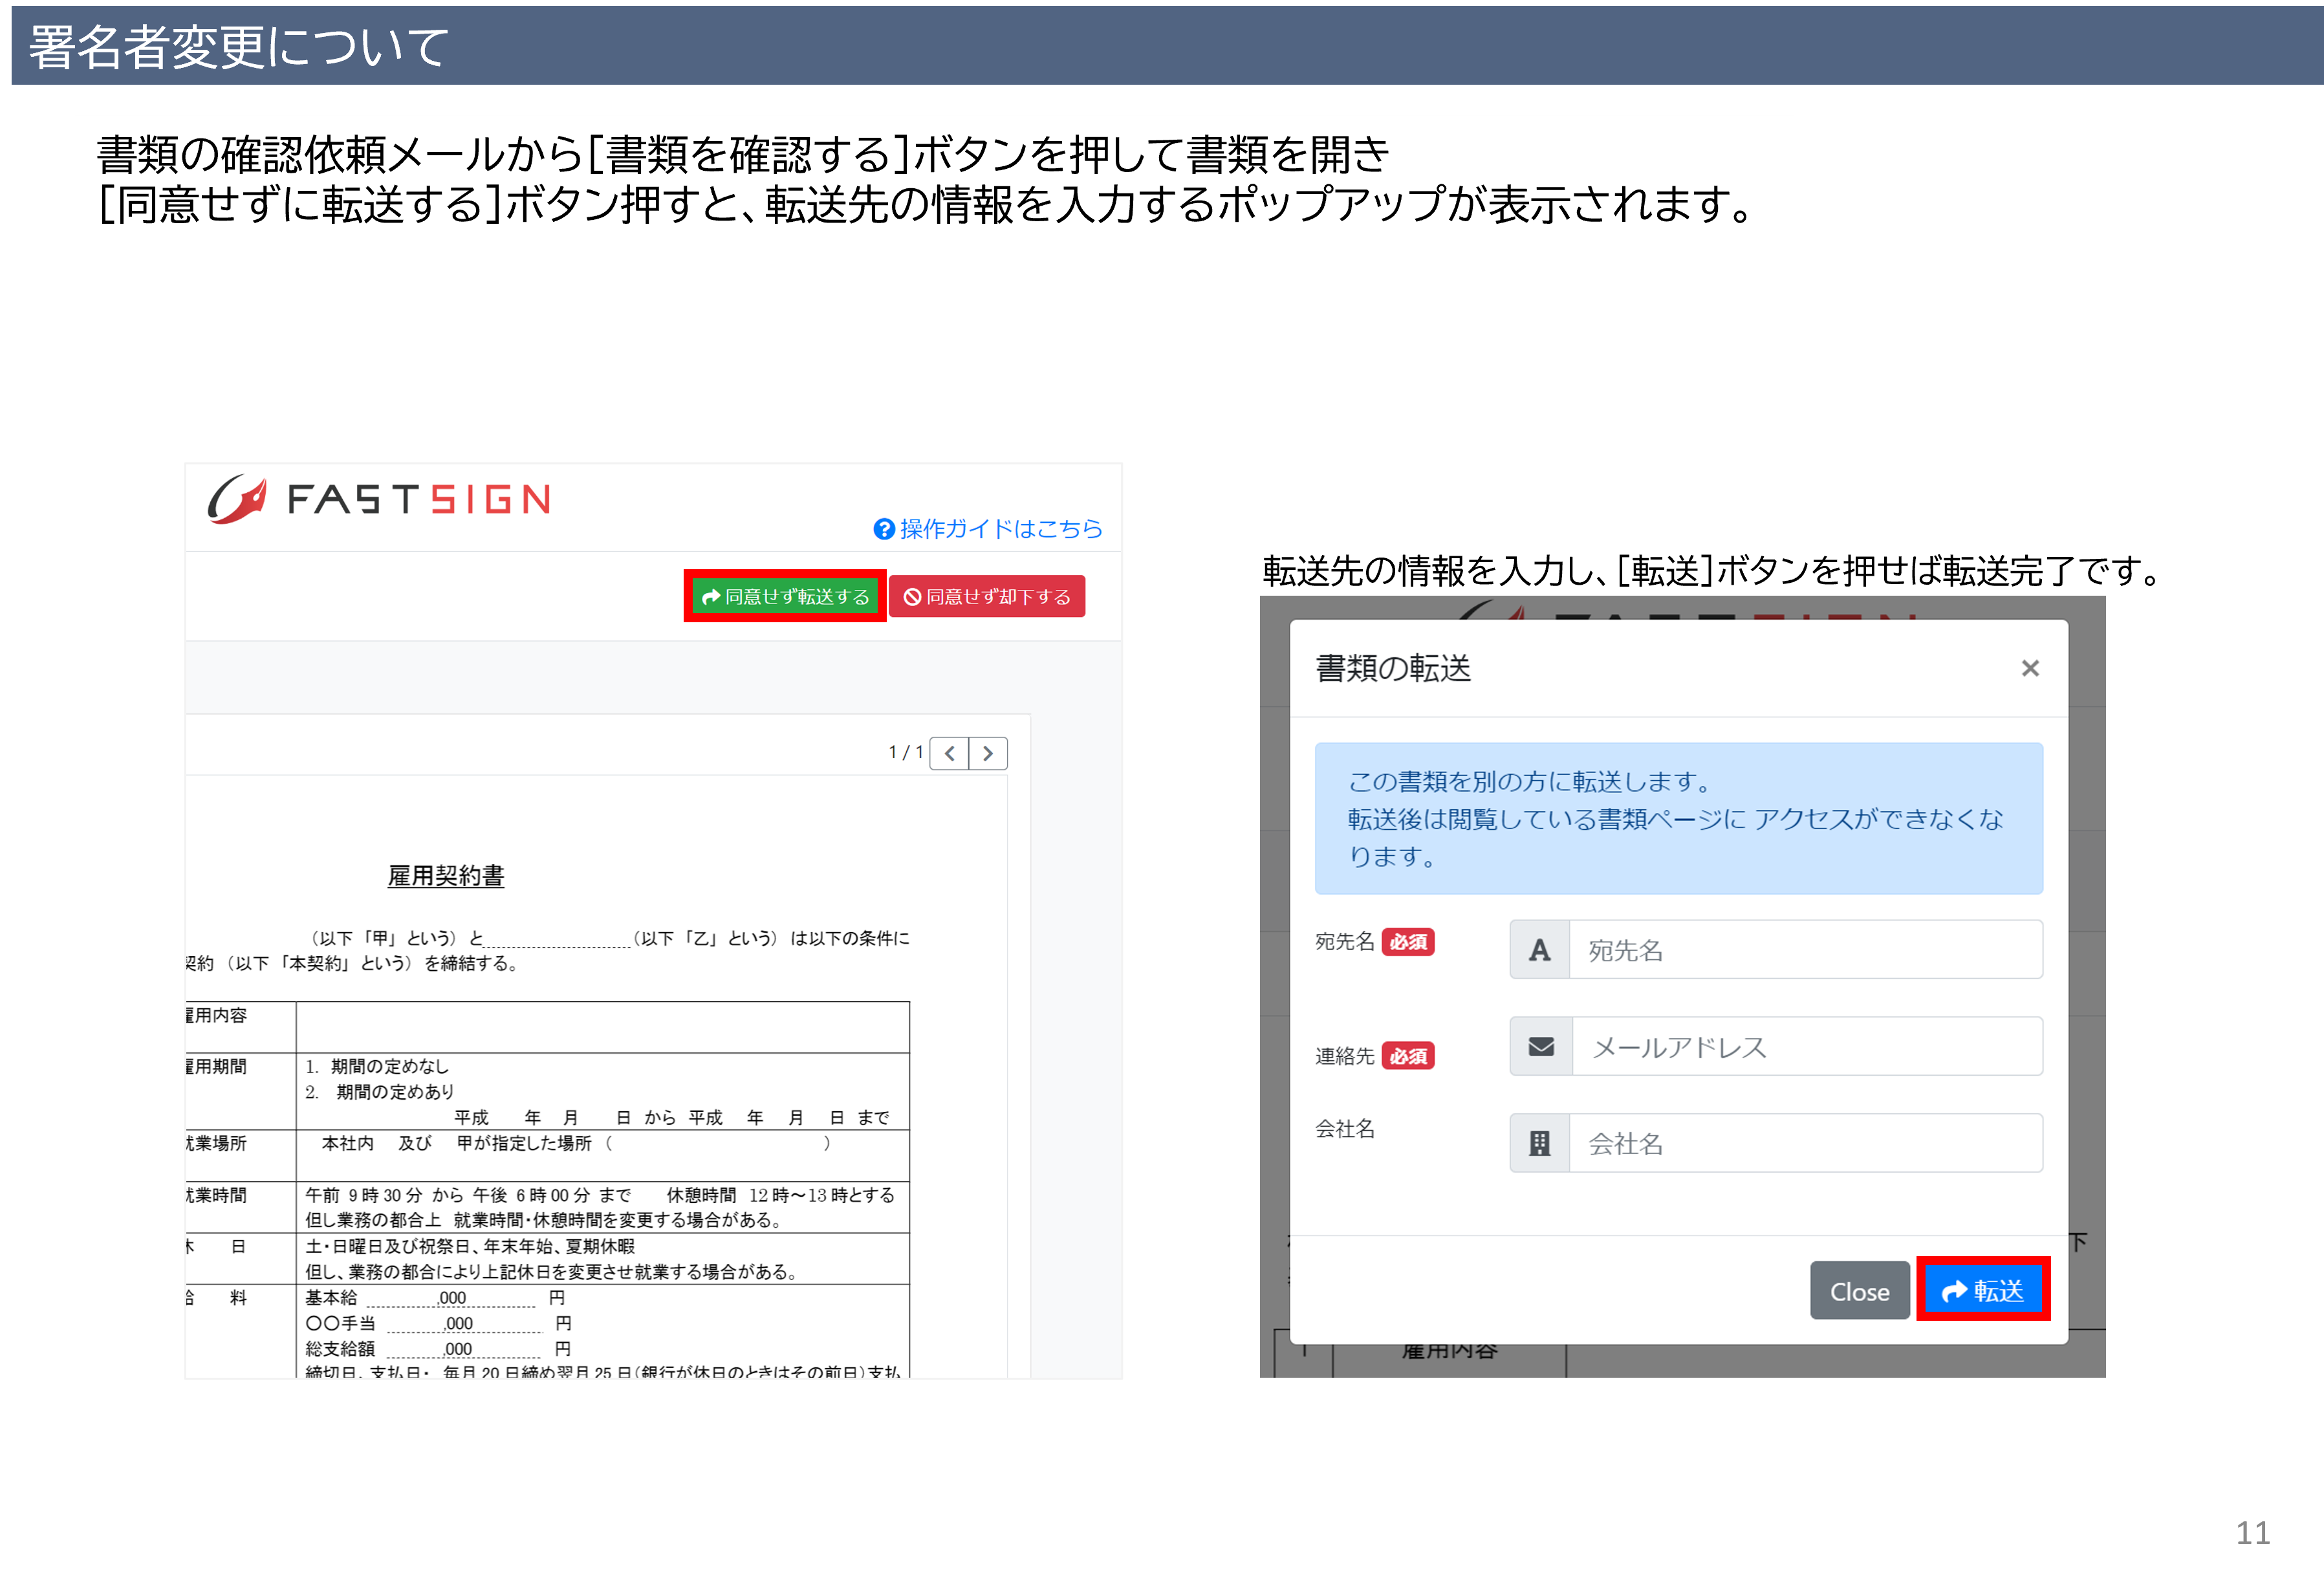Go to previous page with left chevron
The height and width of the screenshot is (1575, 2324).
(x=949, y=753)
